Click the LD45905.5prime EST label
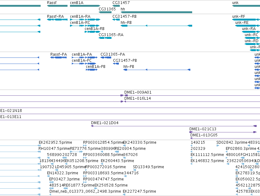Screen dimensions: 260x196 coord(70,167)
